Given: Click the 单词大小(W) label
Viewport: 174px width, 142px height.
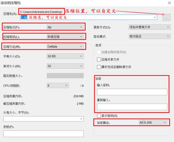Looking at the screenshot, I should tap(12, 66).
